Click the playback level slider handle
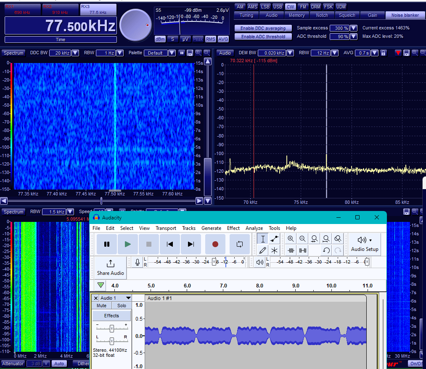The width and height of the screenshot is (426, 369). click(x=367, y=262)
